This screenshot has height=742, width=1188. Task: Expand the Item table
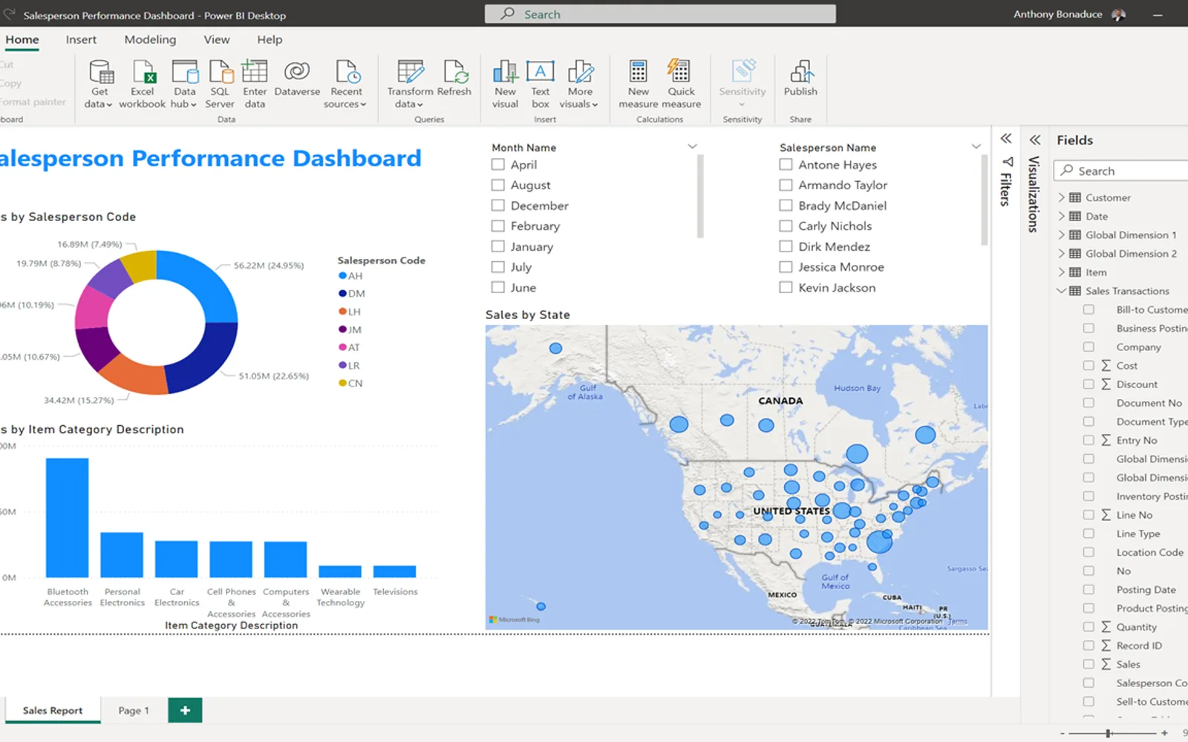pyautogui.click(x=1061, y=272)
